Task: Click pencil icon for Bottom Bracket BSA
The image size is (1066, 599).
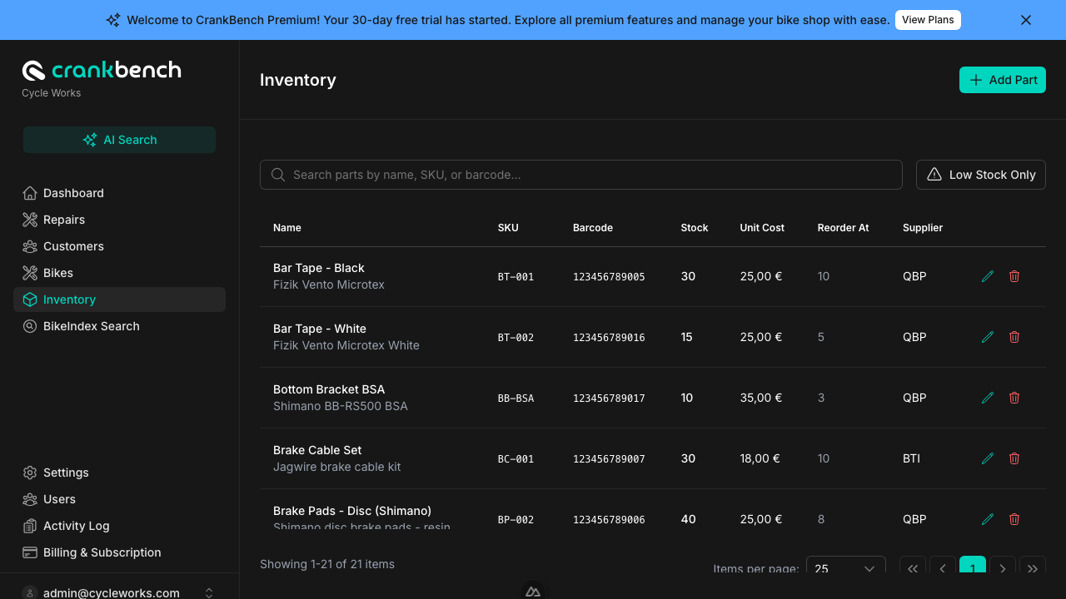Action: point(988,398)
